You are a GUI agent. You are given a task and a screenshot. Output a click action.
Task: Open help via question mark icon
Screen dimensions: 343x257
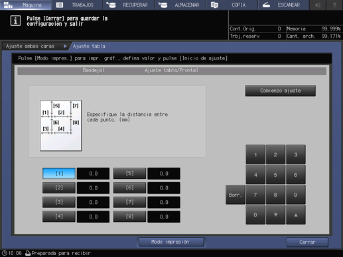tap(334, 5)
